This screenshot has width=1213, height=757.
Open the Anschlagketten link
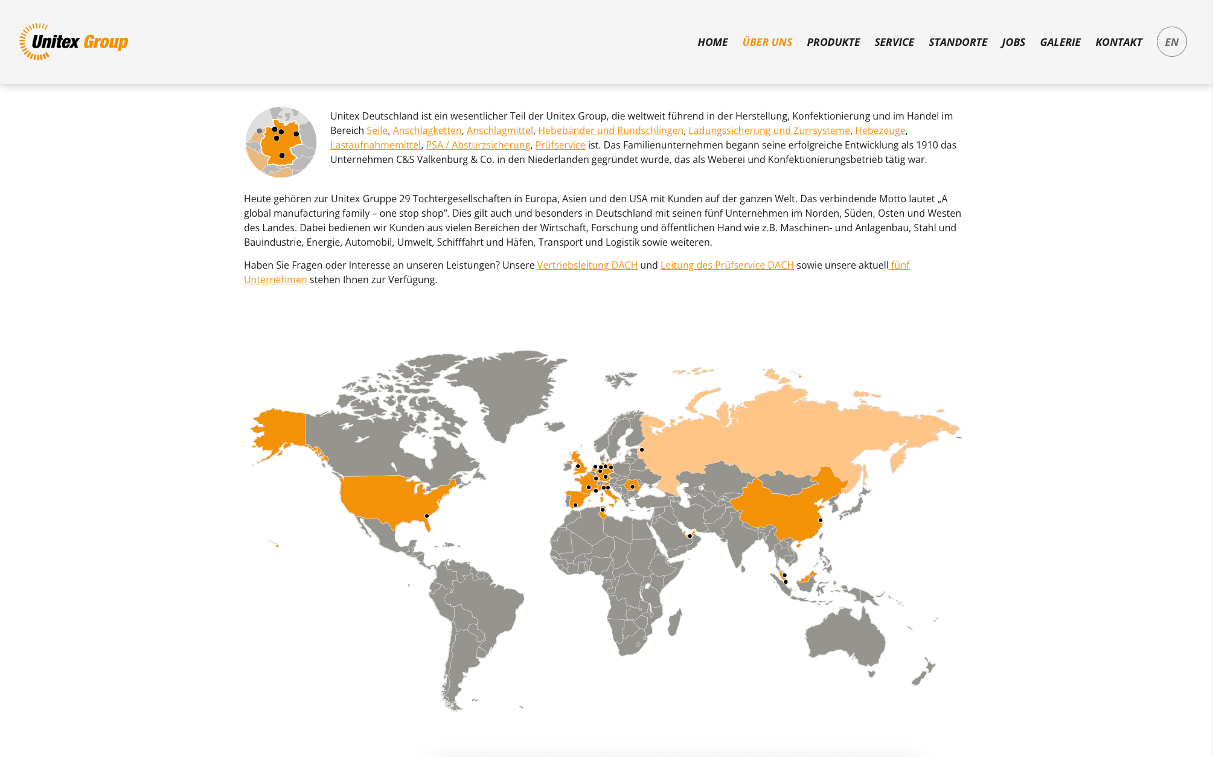[427, 130]
